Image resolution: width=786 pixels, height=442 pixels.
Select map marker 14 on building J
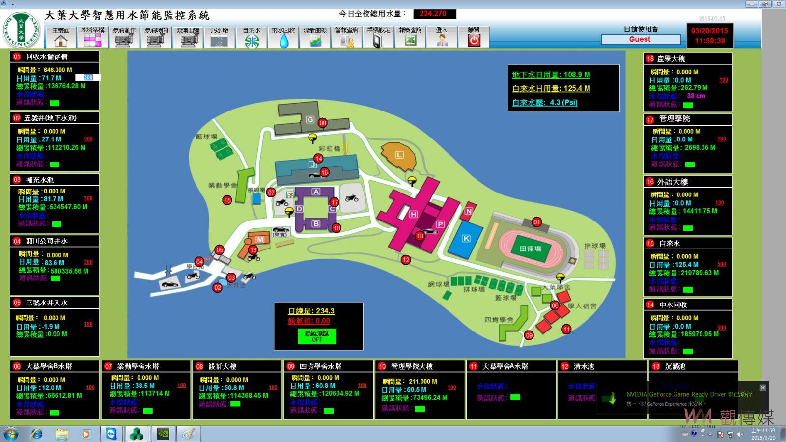tap(318, 158)
